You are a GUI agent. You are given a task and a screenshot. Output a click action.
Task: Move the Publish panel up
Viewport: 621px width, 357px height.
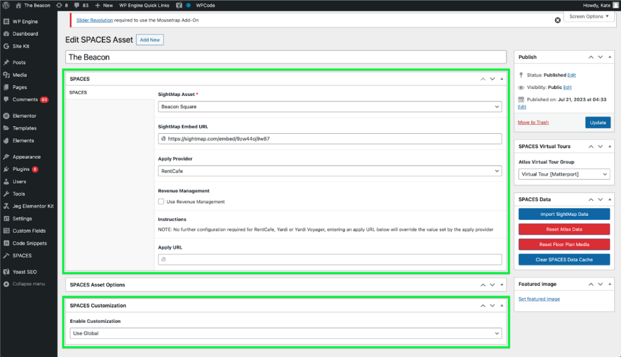pyautogui.click(x=591, y=57)
